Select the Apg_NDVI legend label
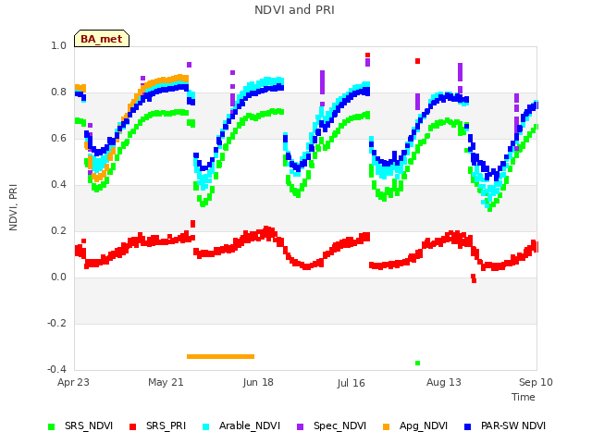Image resolution: width=592 pixels, height=444 pixels. (x=424, y=425)
